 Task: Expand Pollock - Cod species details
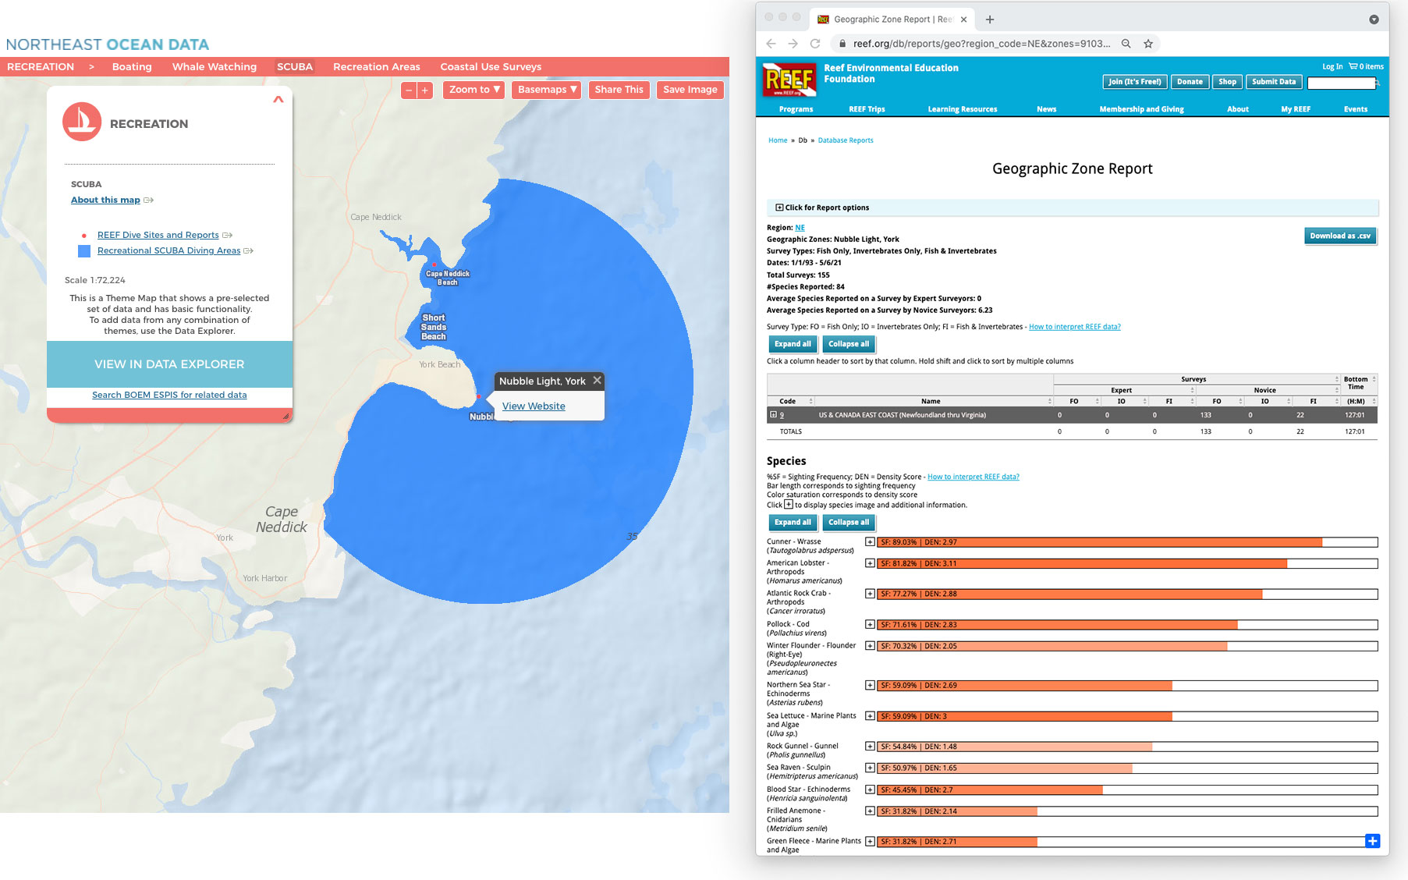point(870,625)
